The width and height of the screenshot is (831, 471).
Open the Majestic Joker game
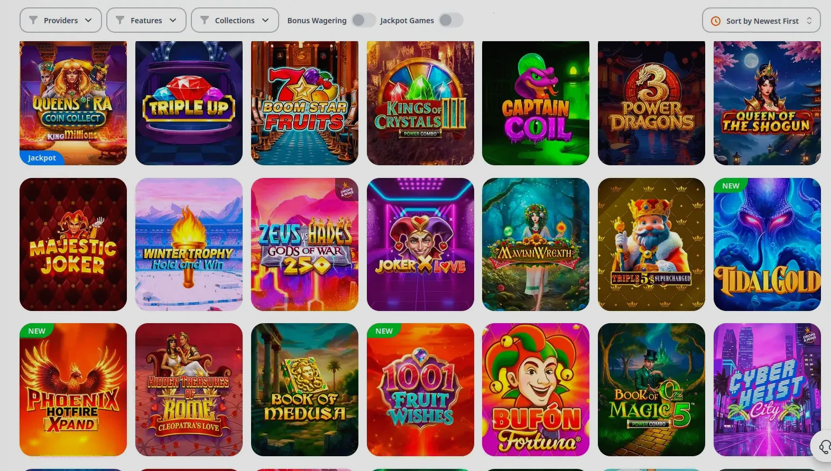73,244
